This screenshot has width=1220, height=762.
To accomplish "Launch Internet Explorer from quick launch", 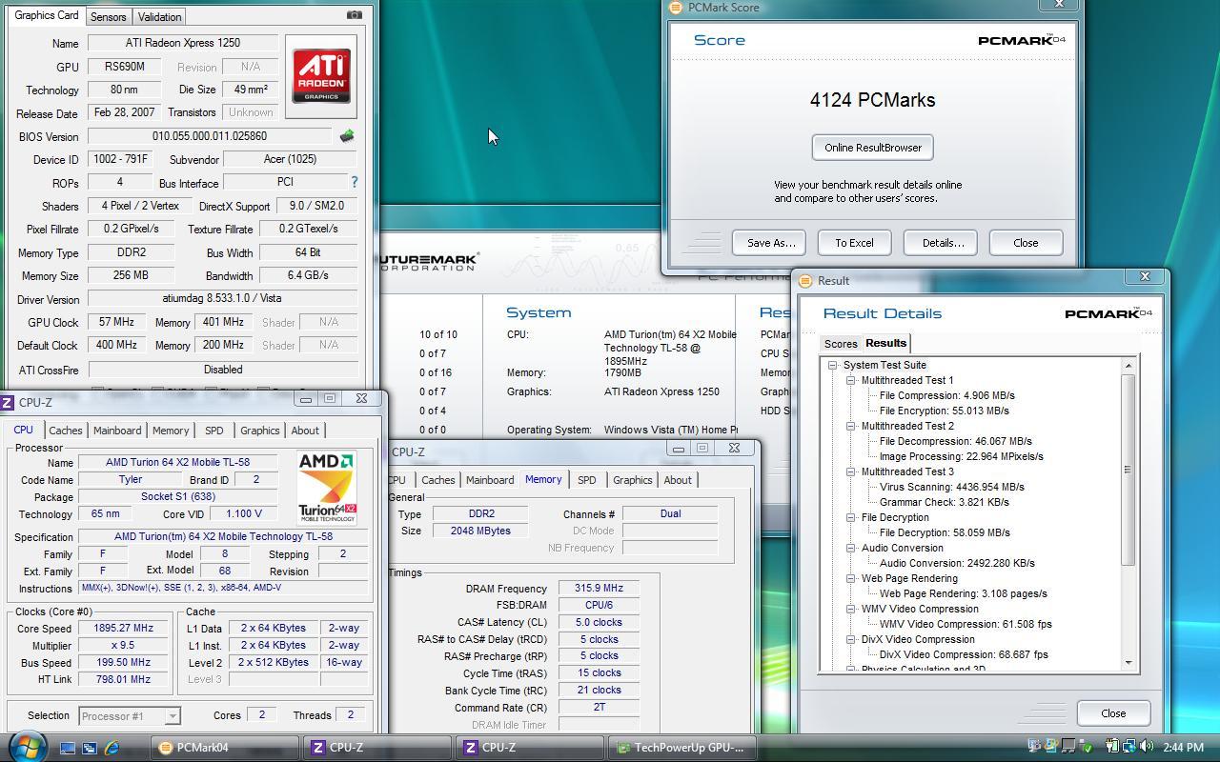I will pyautogui.click(x=112, y=748).
